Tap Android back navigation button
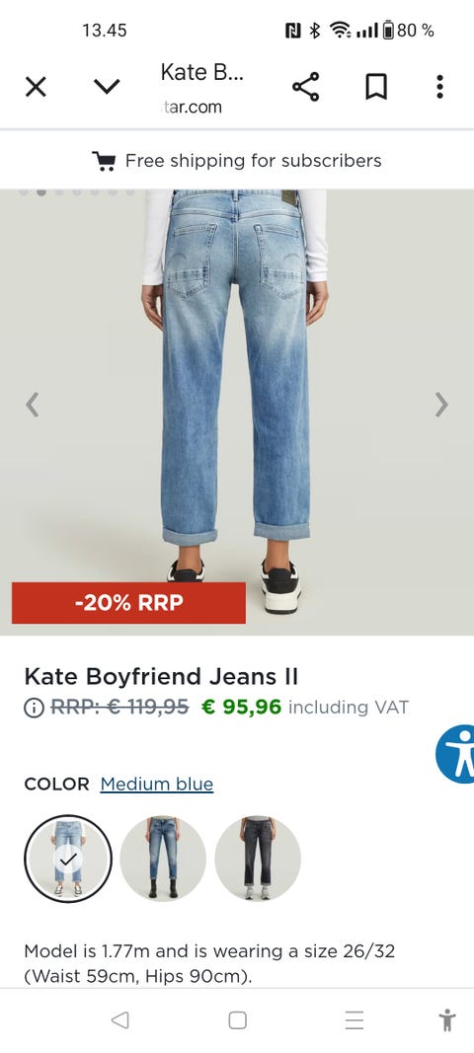 (119, 1020)
